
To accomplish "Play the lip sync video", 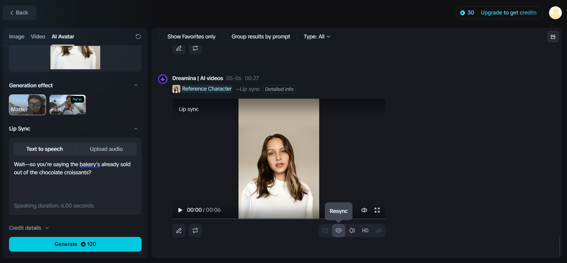I will (x=180, y=210).
